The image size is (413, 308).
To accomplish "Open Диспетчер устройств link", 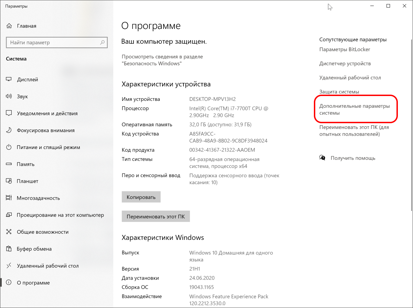I will (x=345, y=64).
